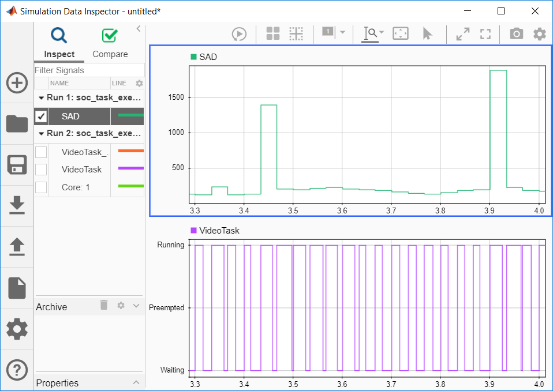Click the dashed-grid clear subplot icon
Image resolution: width=553 pixels, height=391 pixels.
pyautogui.click(x=296, y=34)
